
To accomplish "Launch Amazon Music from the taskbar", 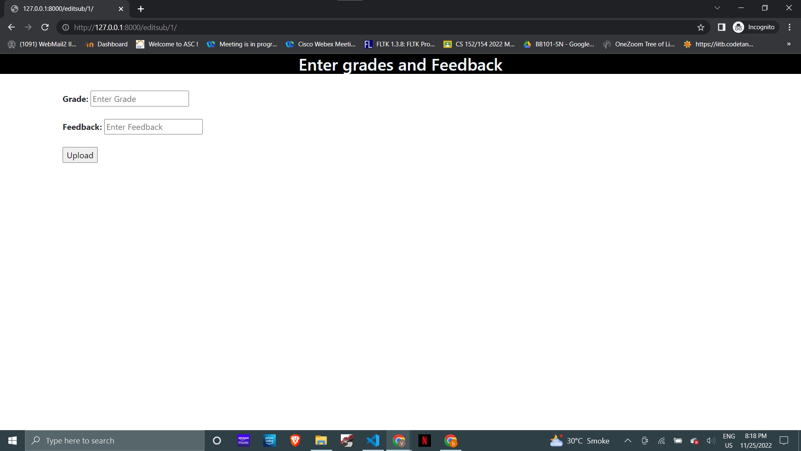I will point(243,441).
